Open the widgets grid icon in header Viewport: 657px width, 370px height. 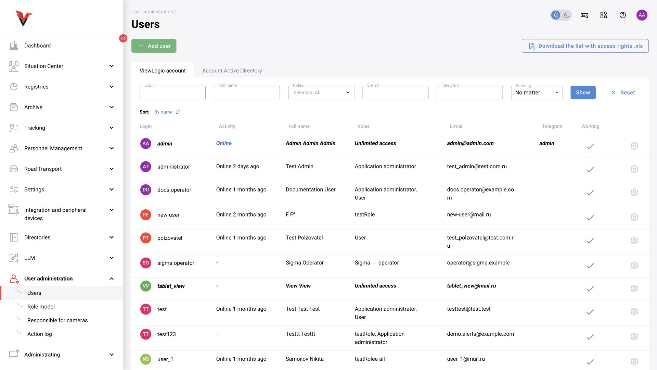coord(604,15)
